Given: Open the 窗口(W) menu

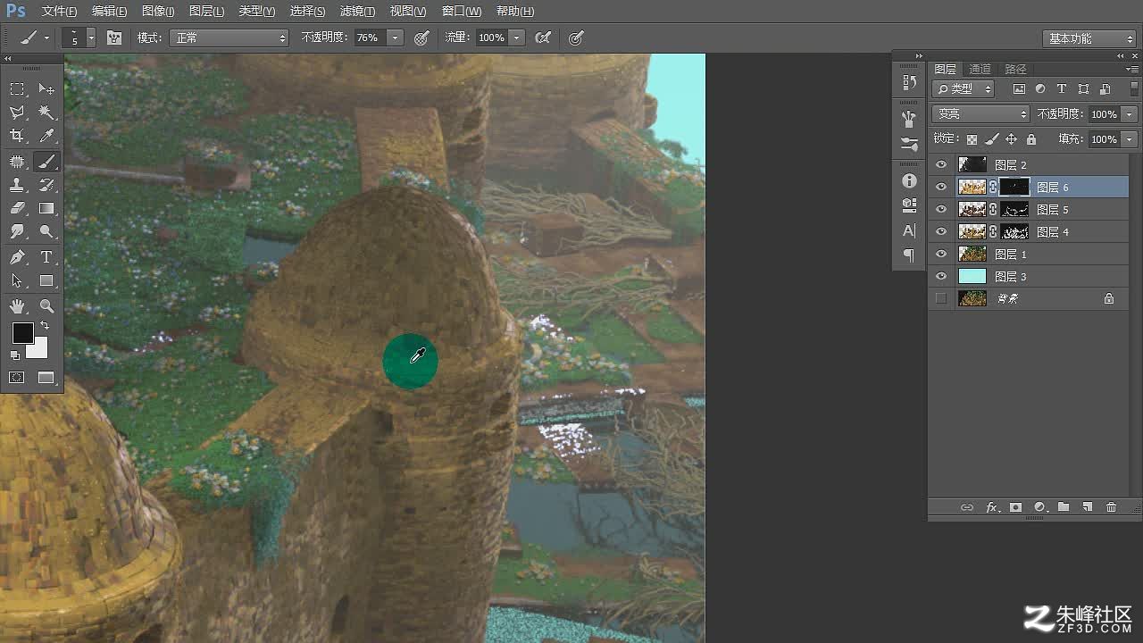Looking at the screenshot, I should [x=462, y=12].
